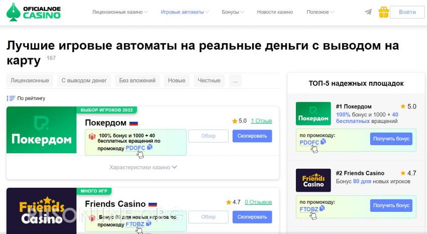The height and width of the screenshot is (234, 427).
Task: Expand Характеристики казино for Покердом
Action: 143,167
